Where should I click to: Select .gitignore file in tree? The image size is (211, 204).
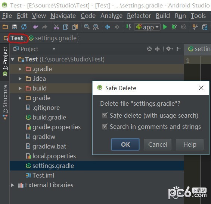click(46, 108)
